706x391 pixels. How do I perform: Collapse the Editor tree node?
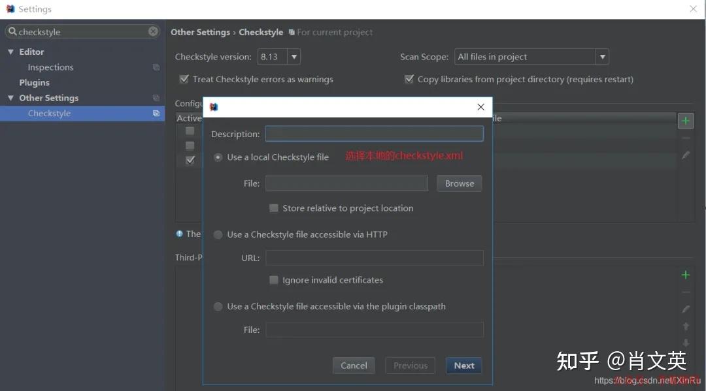(x=10, y=52)
